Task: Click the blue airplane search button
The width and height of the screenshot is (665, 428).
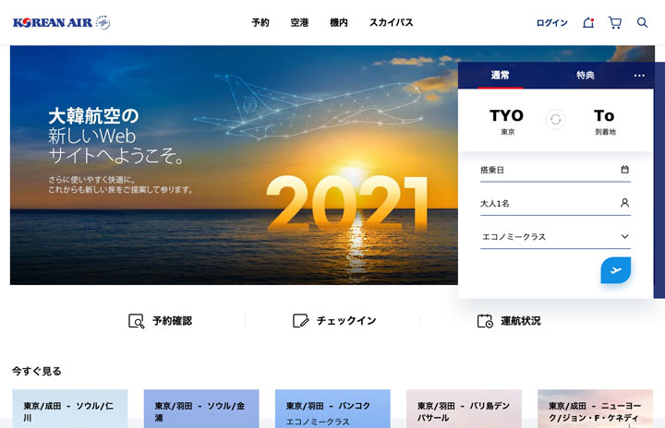Action: [616, 270]
